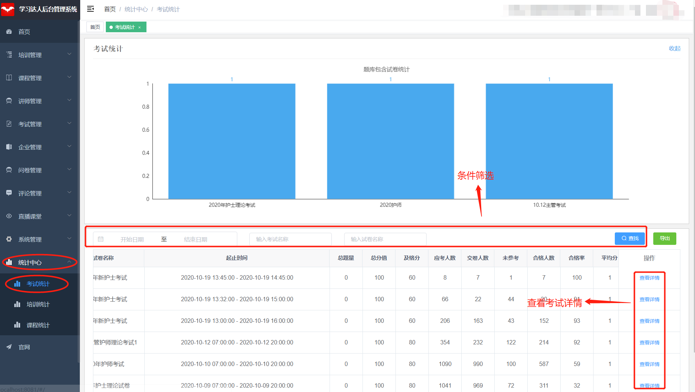The height and width of the screenshot is (392, 695).
Task: Close the 考试统计 tab
Action: click(x=140, y=27)
